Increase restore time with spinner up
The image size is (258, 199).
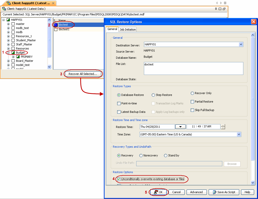pos(223,126)
